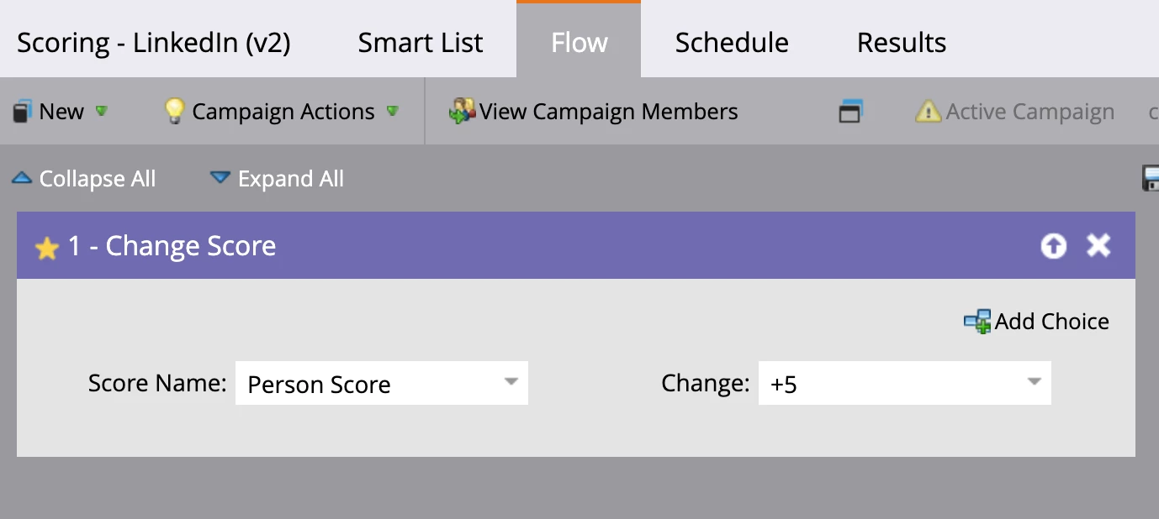
Task: Switch to the Smart List tab
Action: click(x=421, y=43)
